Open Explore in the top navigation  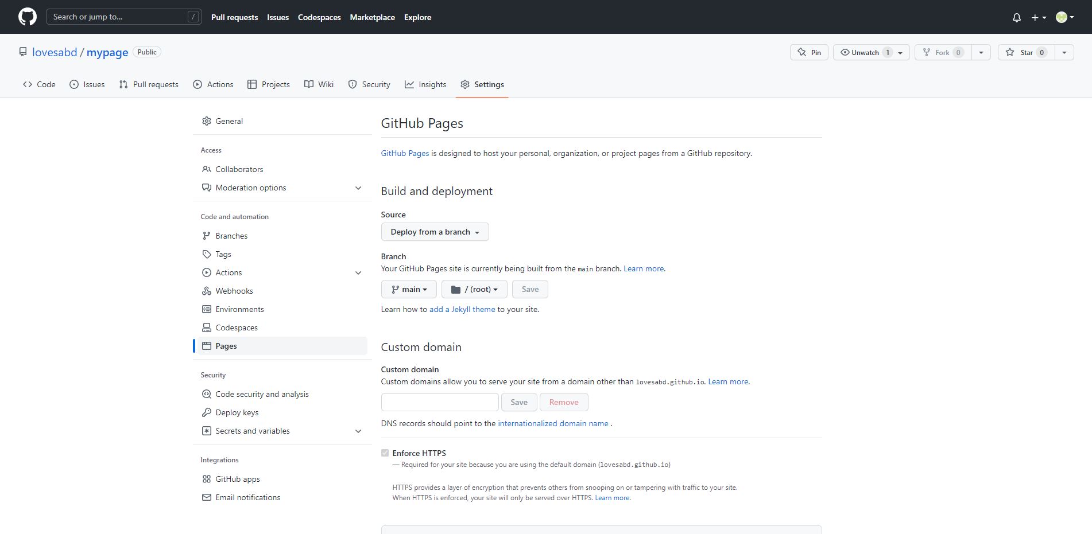pyautogui.click(x=417, y=17)
